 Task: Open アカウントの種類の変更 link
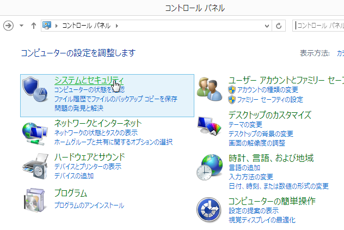pos(268,90)
